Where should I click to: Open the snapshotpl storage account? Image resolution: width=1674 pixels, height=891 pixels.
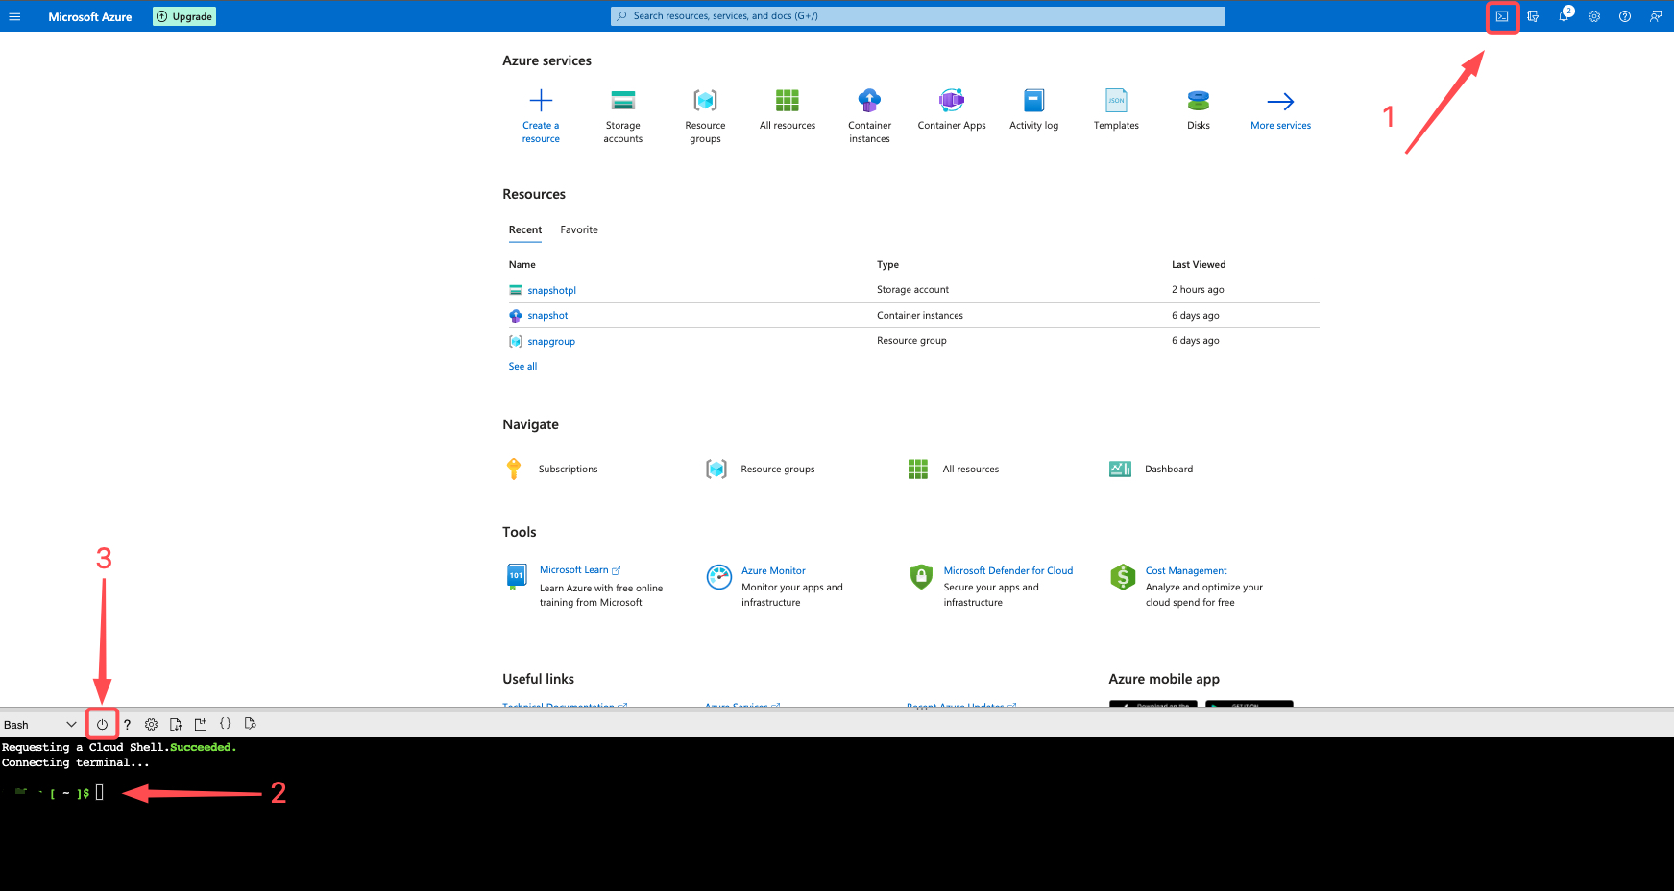(551, 290)
